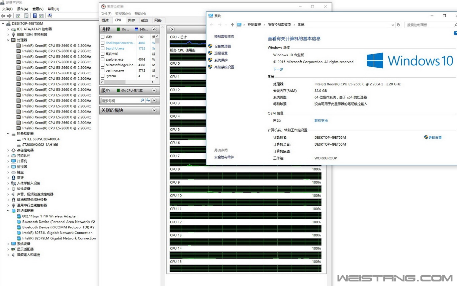Image resolution: width=457 pixels, height=286 pixels.
Task: Open the 设备管理器 link in System window
Action: [223, 46]
